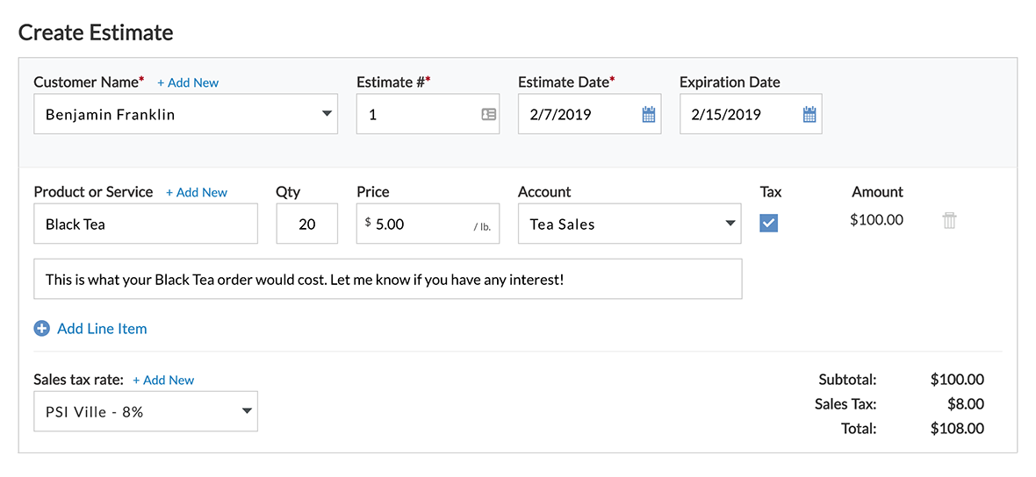Screen dimensions: 1036x477
Task: Click Add New next to Customer Name
Action: [x=188, y=82]
